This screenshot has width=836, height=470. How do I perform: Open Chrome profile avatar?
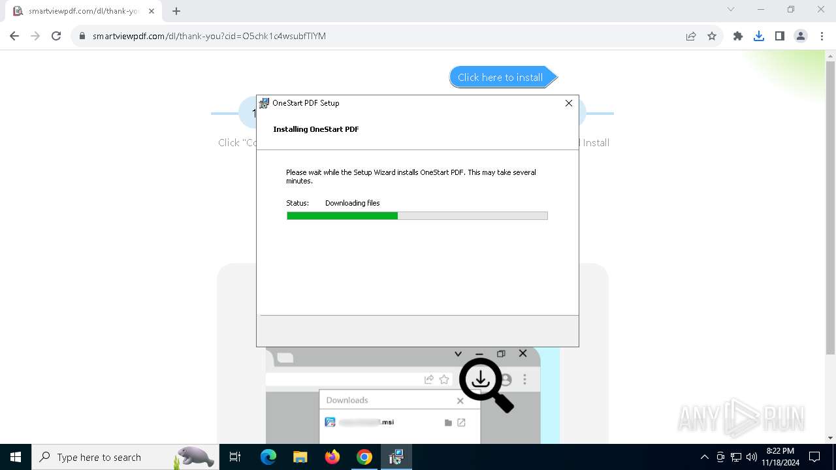coord(801,36)
